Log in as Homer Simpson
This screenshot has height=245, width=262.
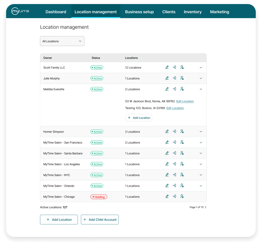pos(175,131)
